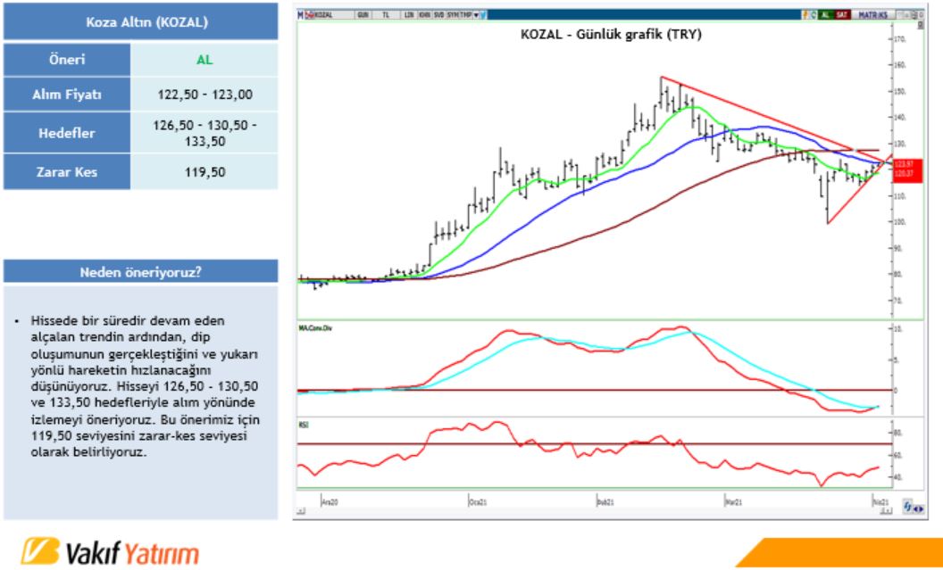The image size is (943, 570).
Task: Click the Öneri label cell
Action: (x=67, y=60)
